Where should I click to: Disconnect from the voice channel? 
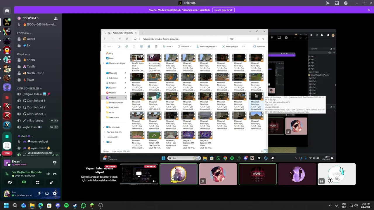coord(55,174)
